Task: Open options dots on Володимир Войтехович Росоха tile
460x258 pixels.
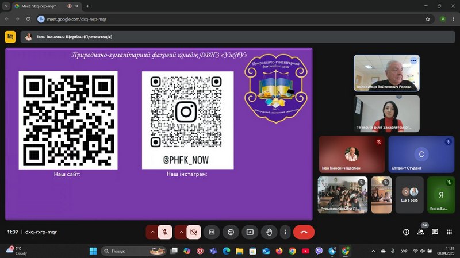Action: point(413,61)
